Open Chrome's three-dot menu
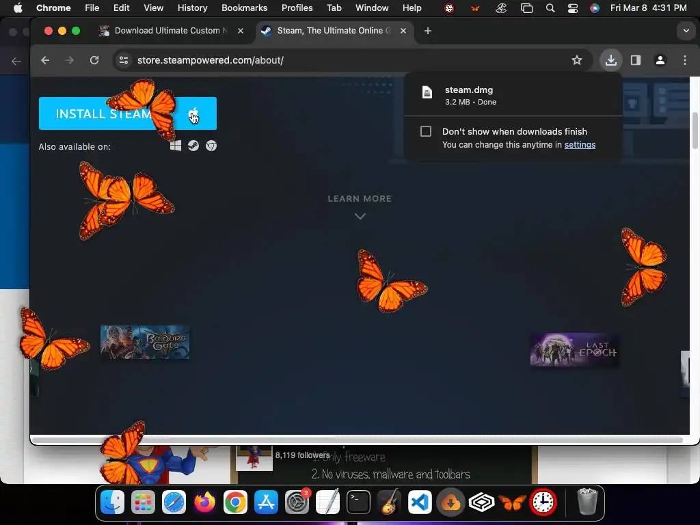Screen dimensions: 700x525 [685, 60]
